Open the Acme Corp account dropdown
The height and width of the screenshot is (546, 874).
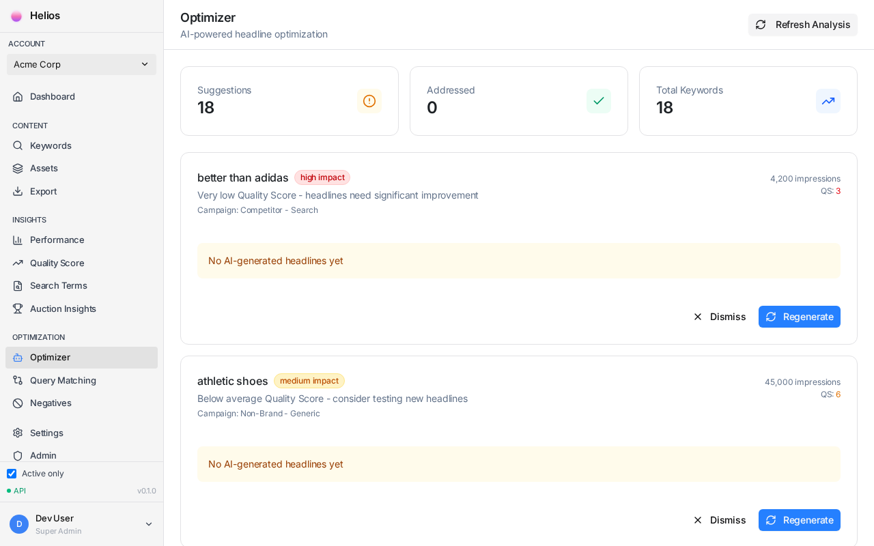[x=81, y=64]
